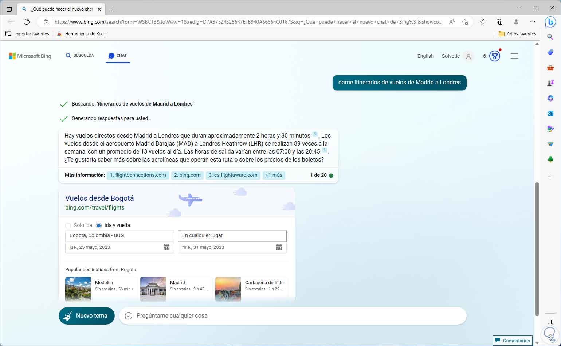This screenshot has width=561, height=346.
Task: Open a new browser tab
Action: point(111,9)
